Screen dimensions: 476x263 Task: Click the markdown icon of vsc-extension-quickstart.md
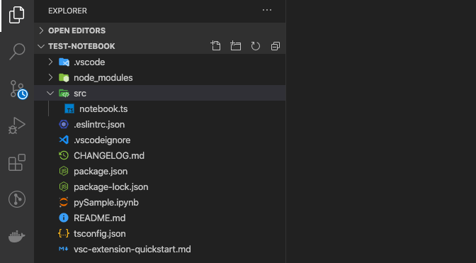coord(64,249)
